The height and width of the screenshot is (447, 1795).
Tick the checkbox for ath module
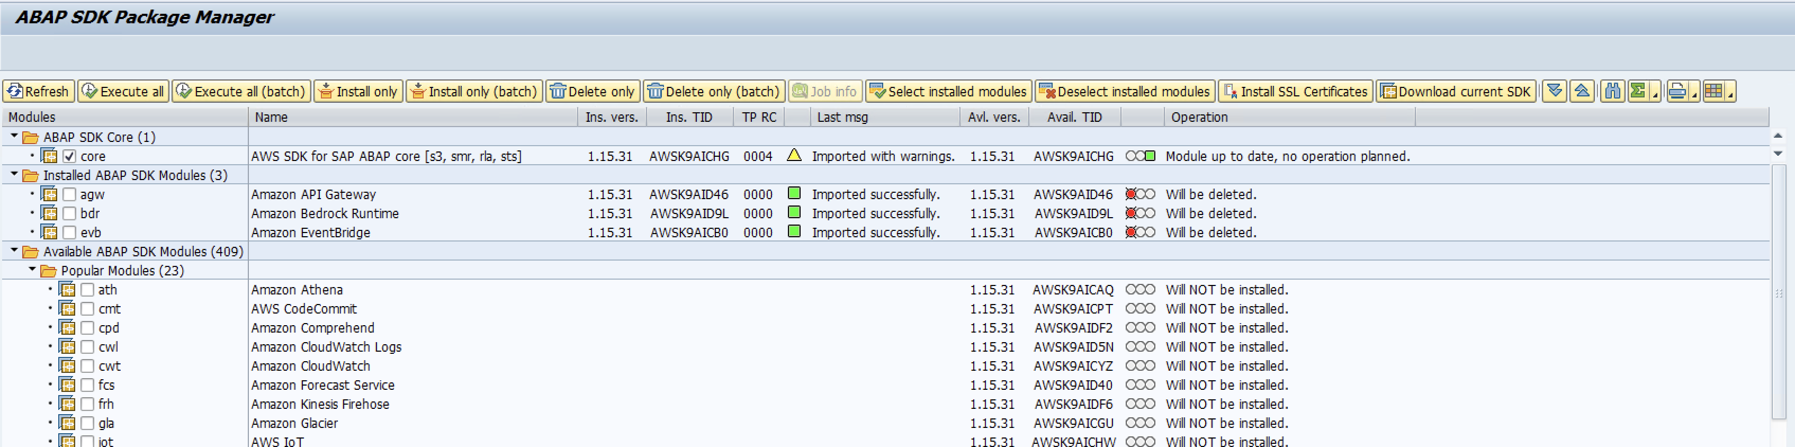[x=87, y=290]
